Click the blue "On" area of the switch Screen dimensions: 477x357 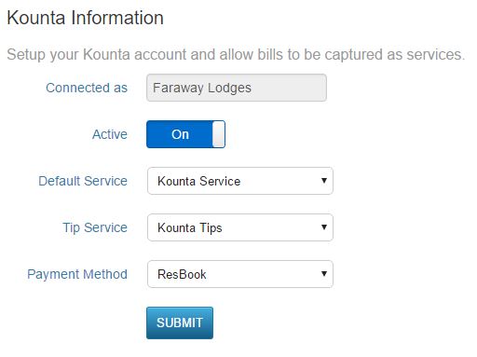tap(180, 134)
